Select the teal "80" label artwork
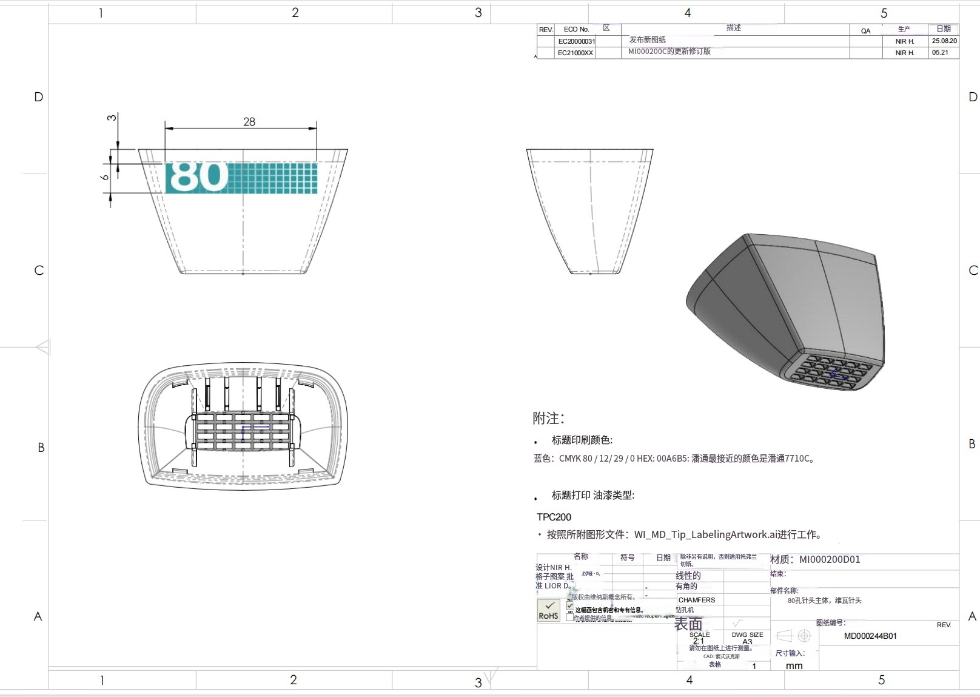 (x=241, y=178)
